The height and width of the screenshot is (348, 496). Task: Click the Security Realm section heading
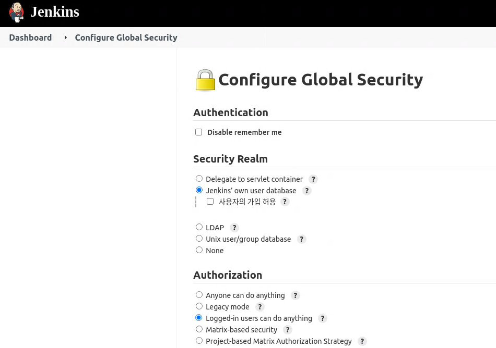coord(230,159)
